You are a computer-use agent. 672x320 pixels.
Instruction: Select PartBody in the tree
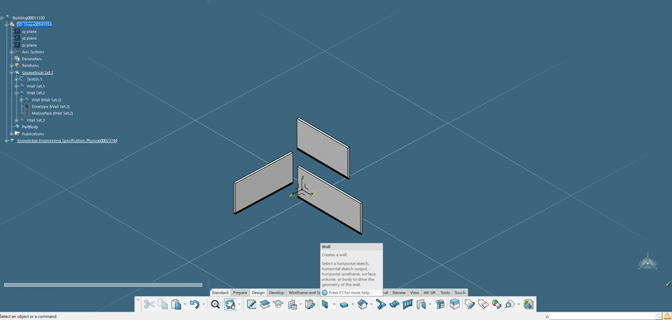[x=30, y=127]
